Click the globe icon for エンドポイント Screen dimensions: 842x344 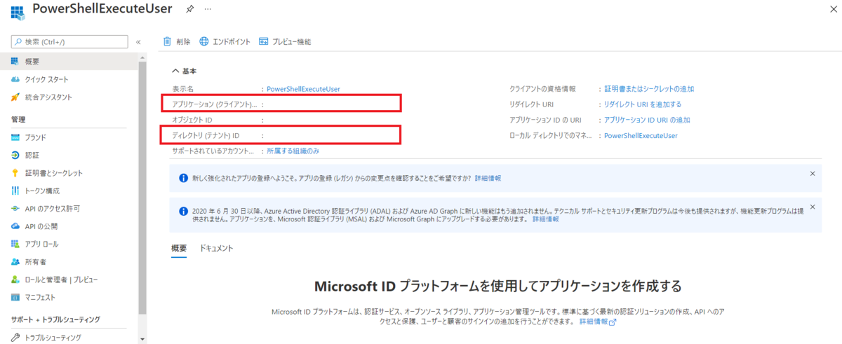coord(204,41)
